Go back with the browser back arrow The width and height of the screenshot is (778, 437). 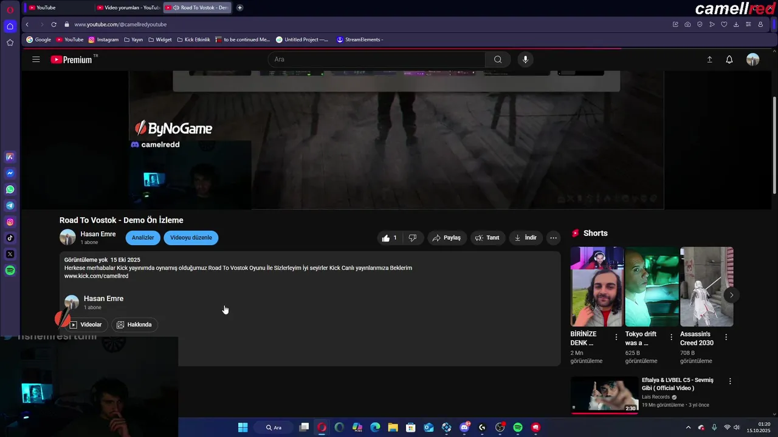point(27,24)
